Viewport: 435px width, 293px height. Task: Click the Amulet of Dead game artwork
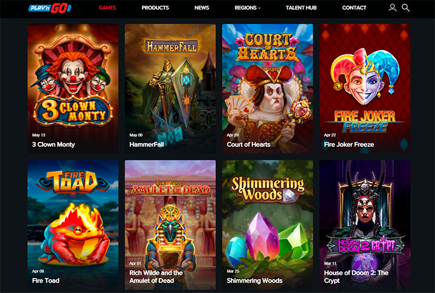[170, 225]
